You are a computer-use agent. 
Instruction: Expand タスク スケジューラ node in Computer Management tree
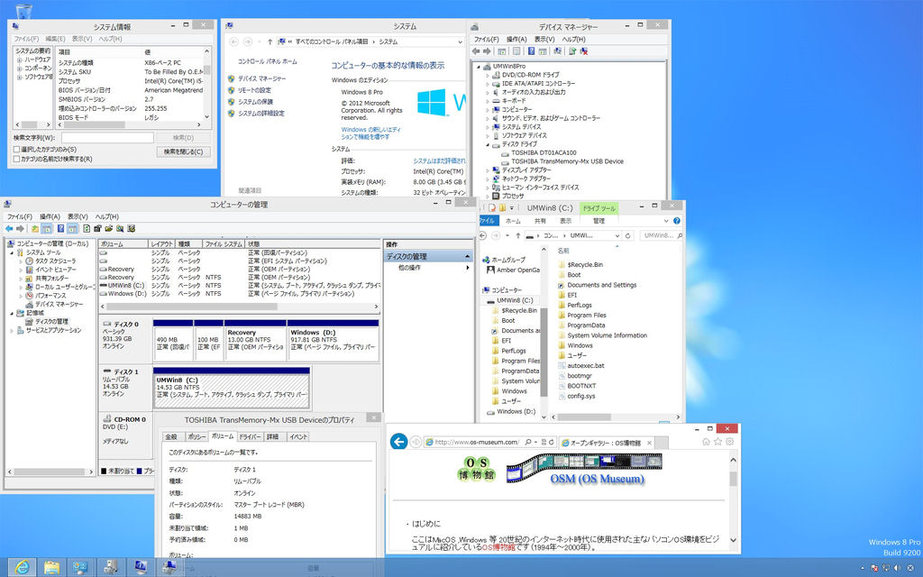(21, 261)
